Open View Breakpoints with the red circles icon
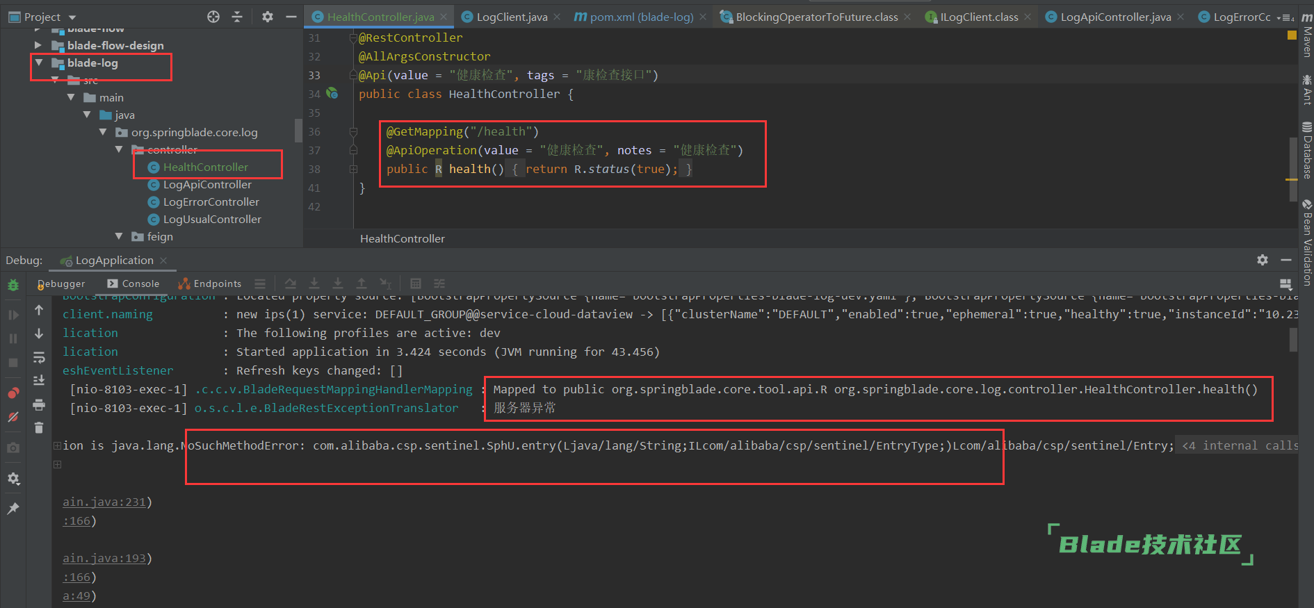 pos(13,393)
